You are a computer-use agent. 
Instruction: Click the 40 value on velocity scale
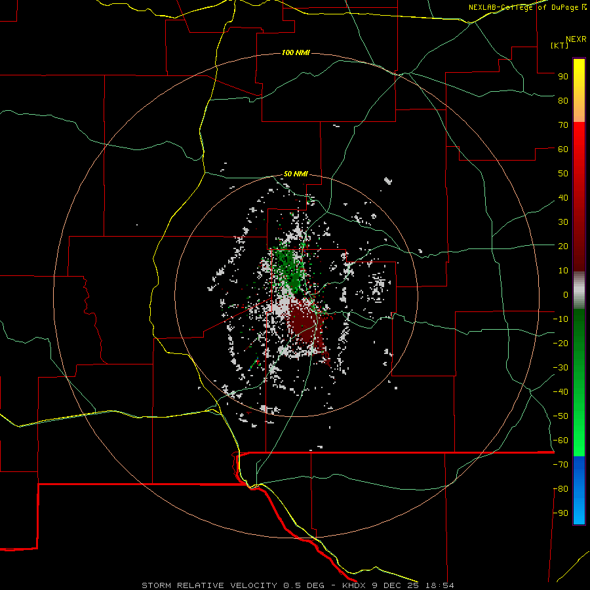(563, 197)
